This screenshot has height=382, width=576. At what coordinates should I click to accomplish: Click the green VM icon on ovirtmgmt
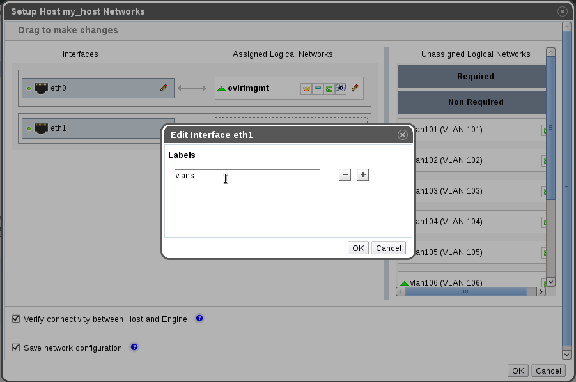pos(329,89)
